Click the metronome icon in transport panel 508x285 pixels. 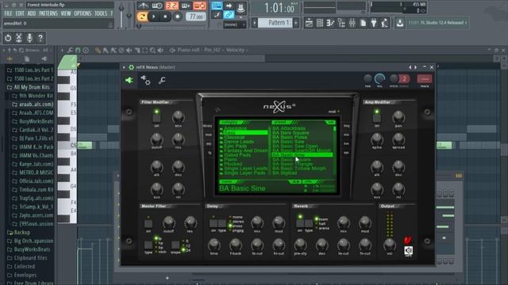(143, 6)
